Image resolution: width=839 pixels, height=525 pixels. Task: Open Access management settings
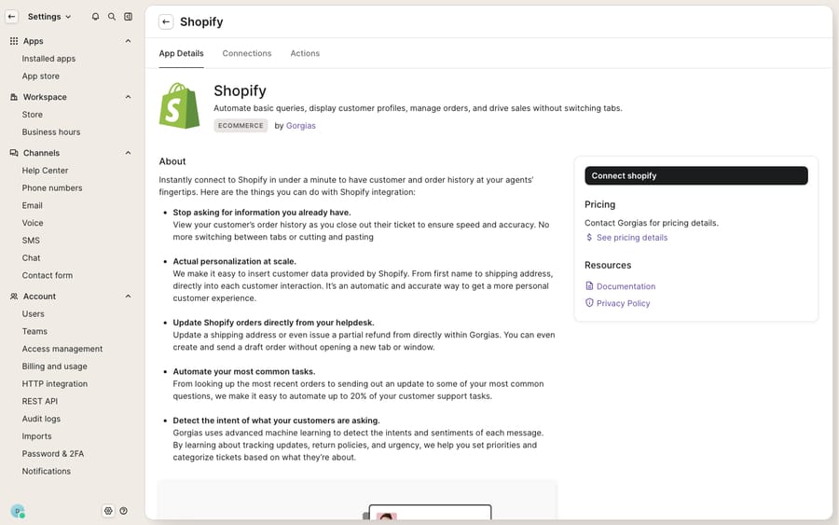click(62, 349)
